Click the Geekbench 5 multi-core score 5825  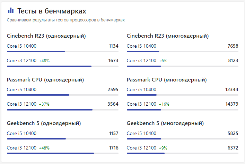[233, 133]
